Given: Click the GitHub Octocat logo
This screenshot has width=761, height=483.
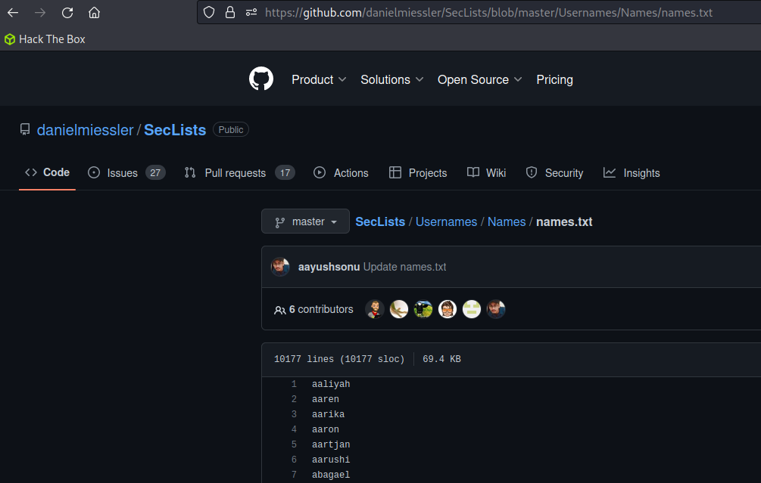Looking at the screenshot, I should (x=261, y=79).
